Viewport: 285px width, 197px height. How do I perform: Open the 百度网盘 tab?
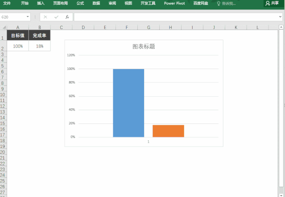(x=201, y=3)
